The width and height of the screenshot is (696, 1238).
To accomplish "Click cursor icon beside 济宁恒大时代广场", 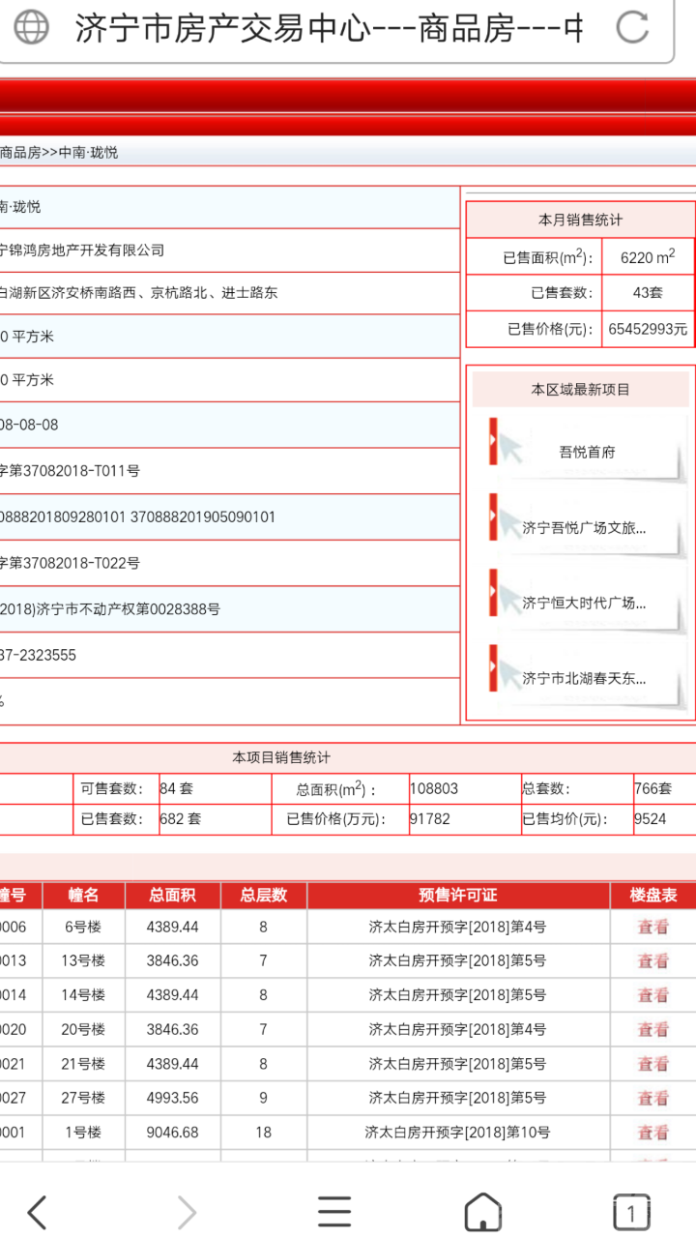I will pos(505,594).
